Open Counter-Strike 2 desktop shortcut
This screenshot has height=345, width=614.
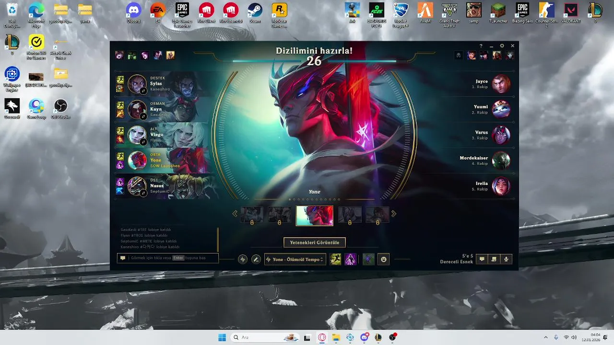[546, 15]
